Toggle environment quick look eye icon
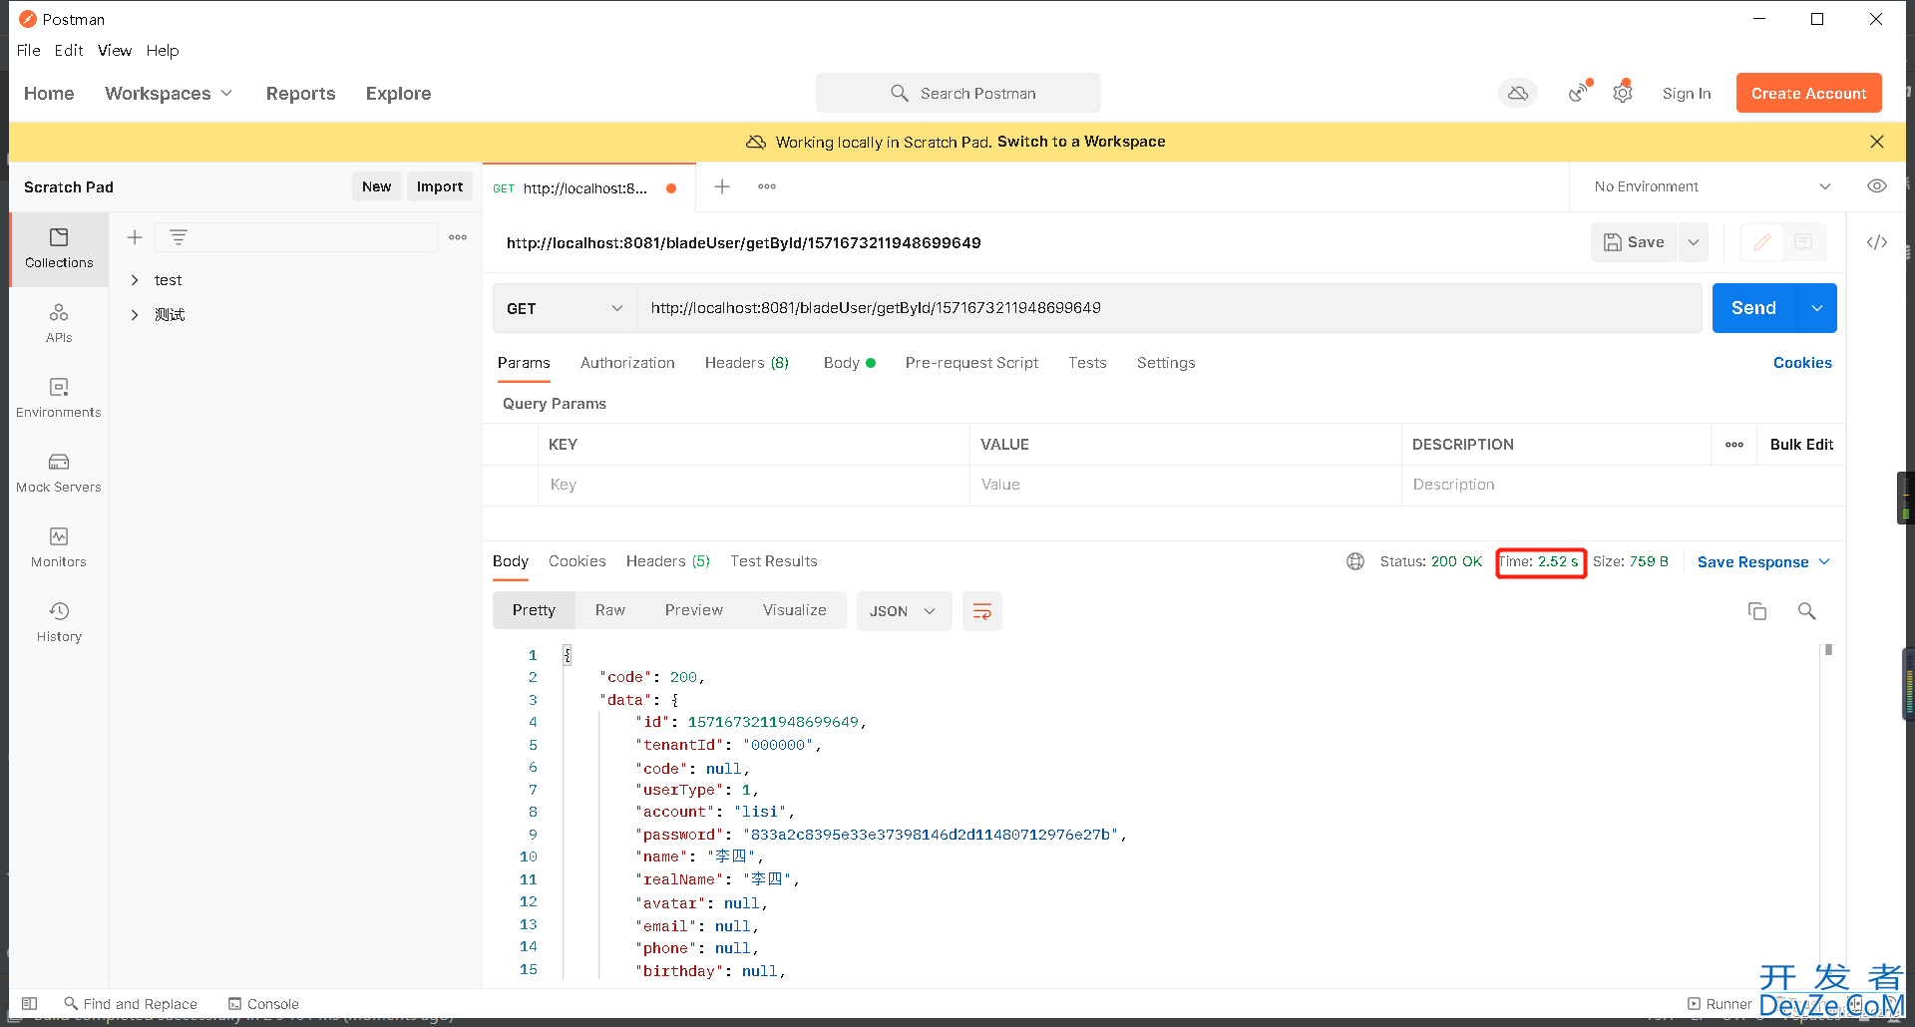 click(1877, 186)
